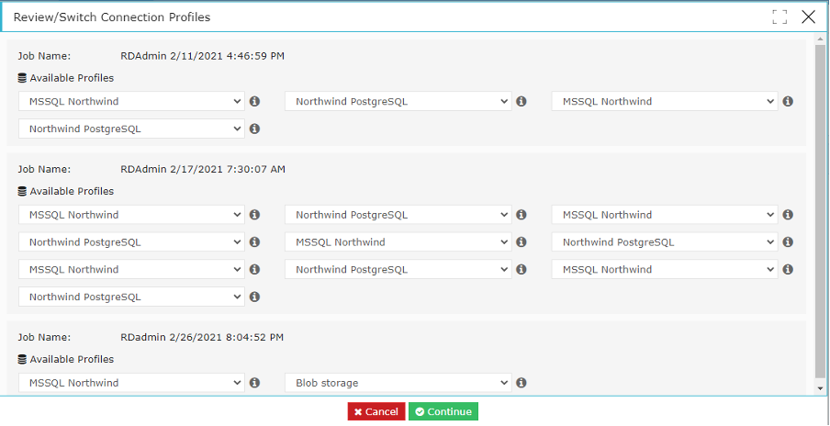830x426 pixels.
Task: Open first MSSQL Northwind dropdown in 2/11/2021 job
Action: click(x=132, y=101)
